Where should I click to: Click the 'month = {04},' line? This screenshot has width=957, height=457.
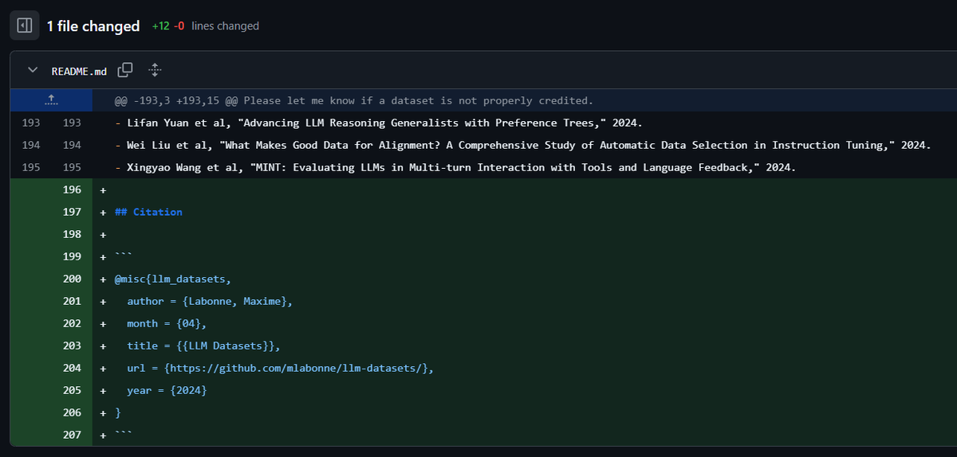[x=167, y=323]
